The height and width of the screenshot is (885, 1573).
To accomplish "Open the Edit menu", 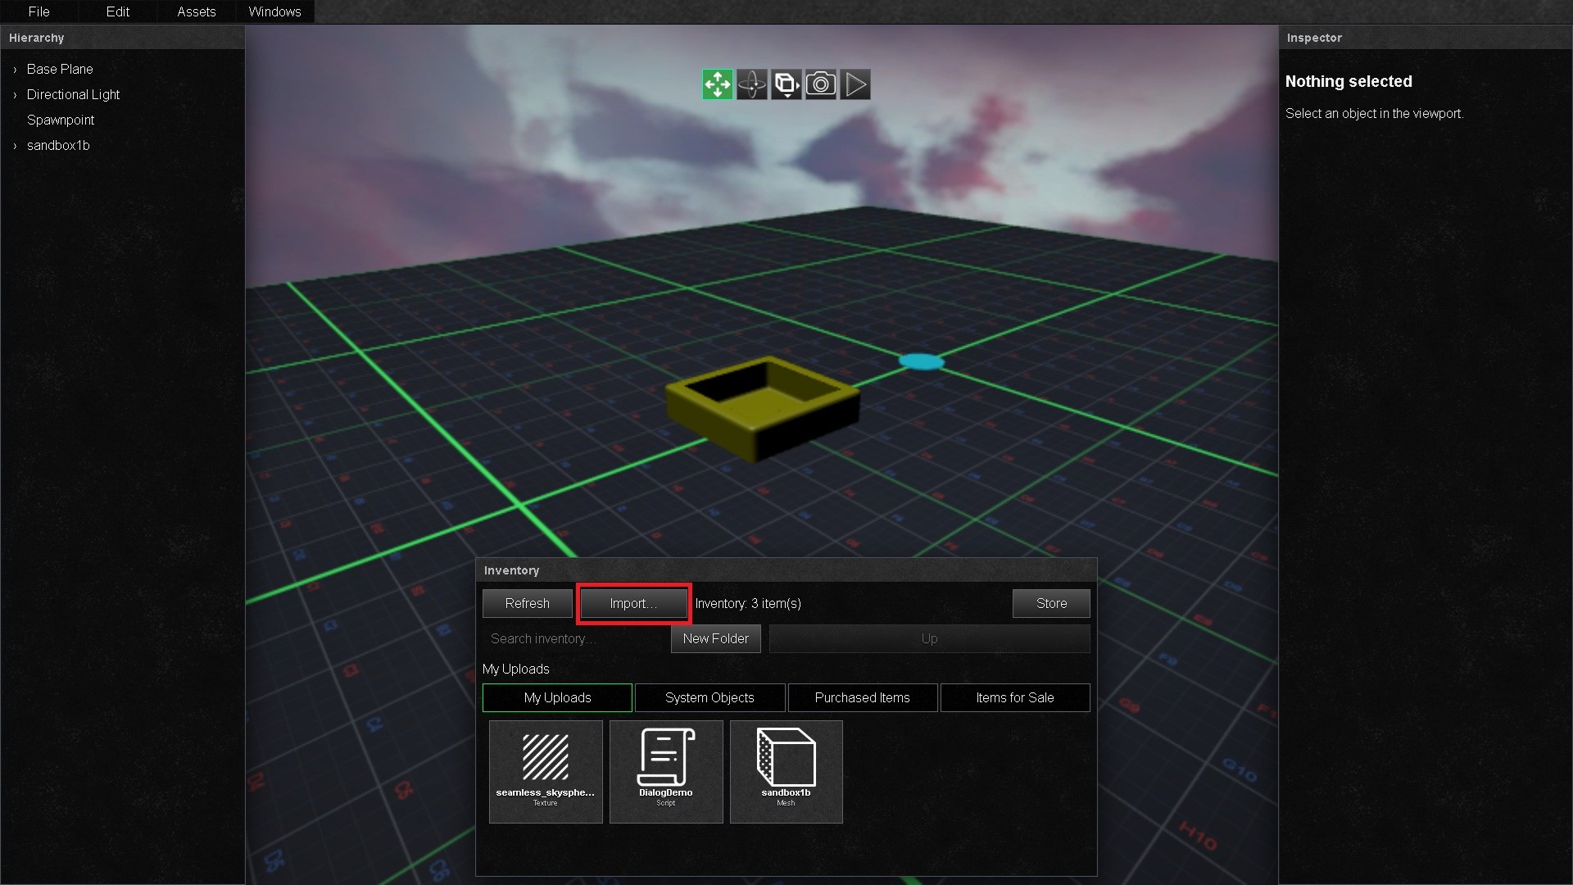I will coord(118,11).
